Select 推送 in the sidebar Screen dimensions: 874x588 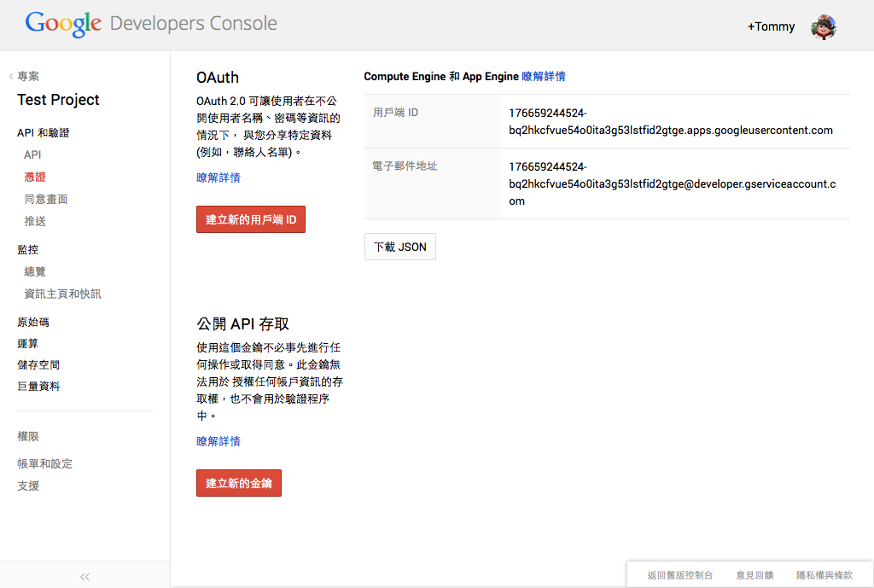[35, 221]
